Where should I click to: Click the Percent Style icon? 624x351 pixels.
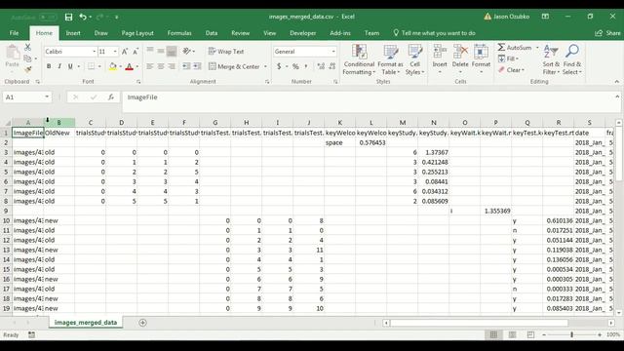tap(295, 66)
